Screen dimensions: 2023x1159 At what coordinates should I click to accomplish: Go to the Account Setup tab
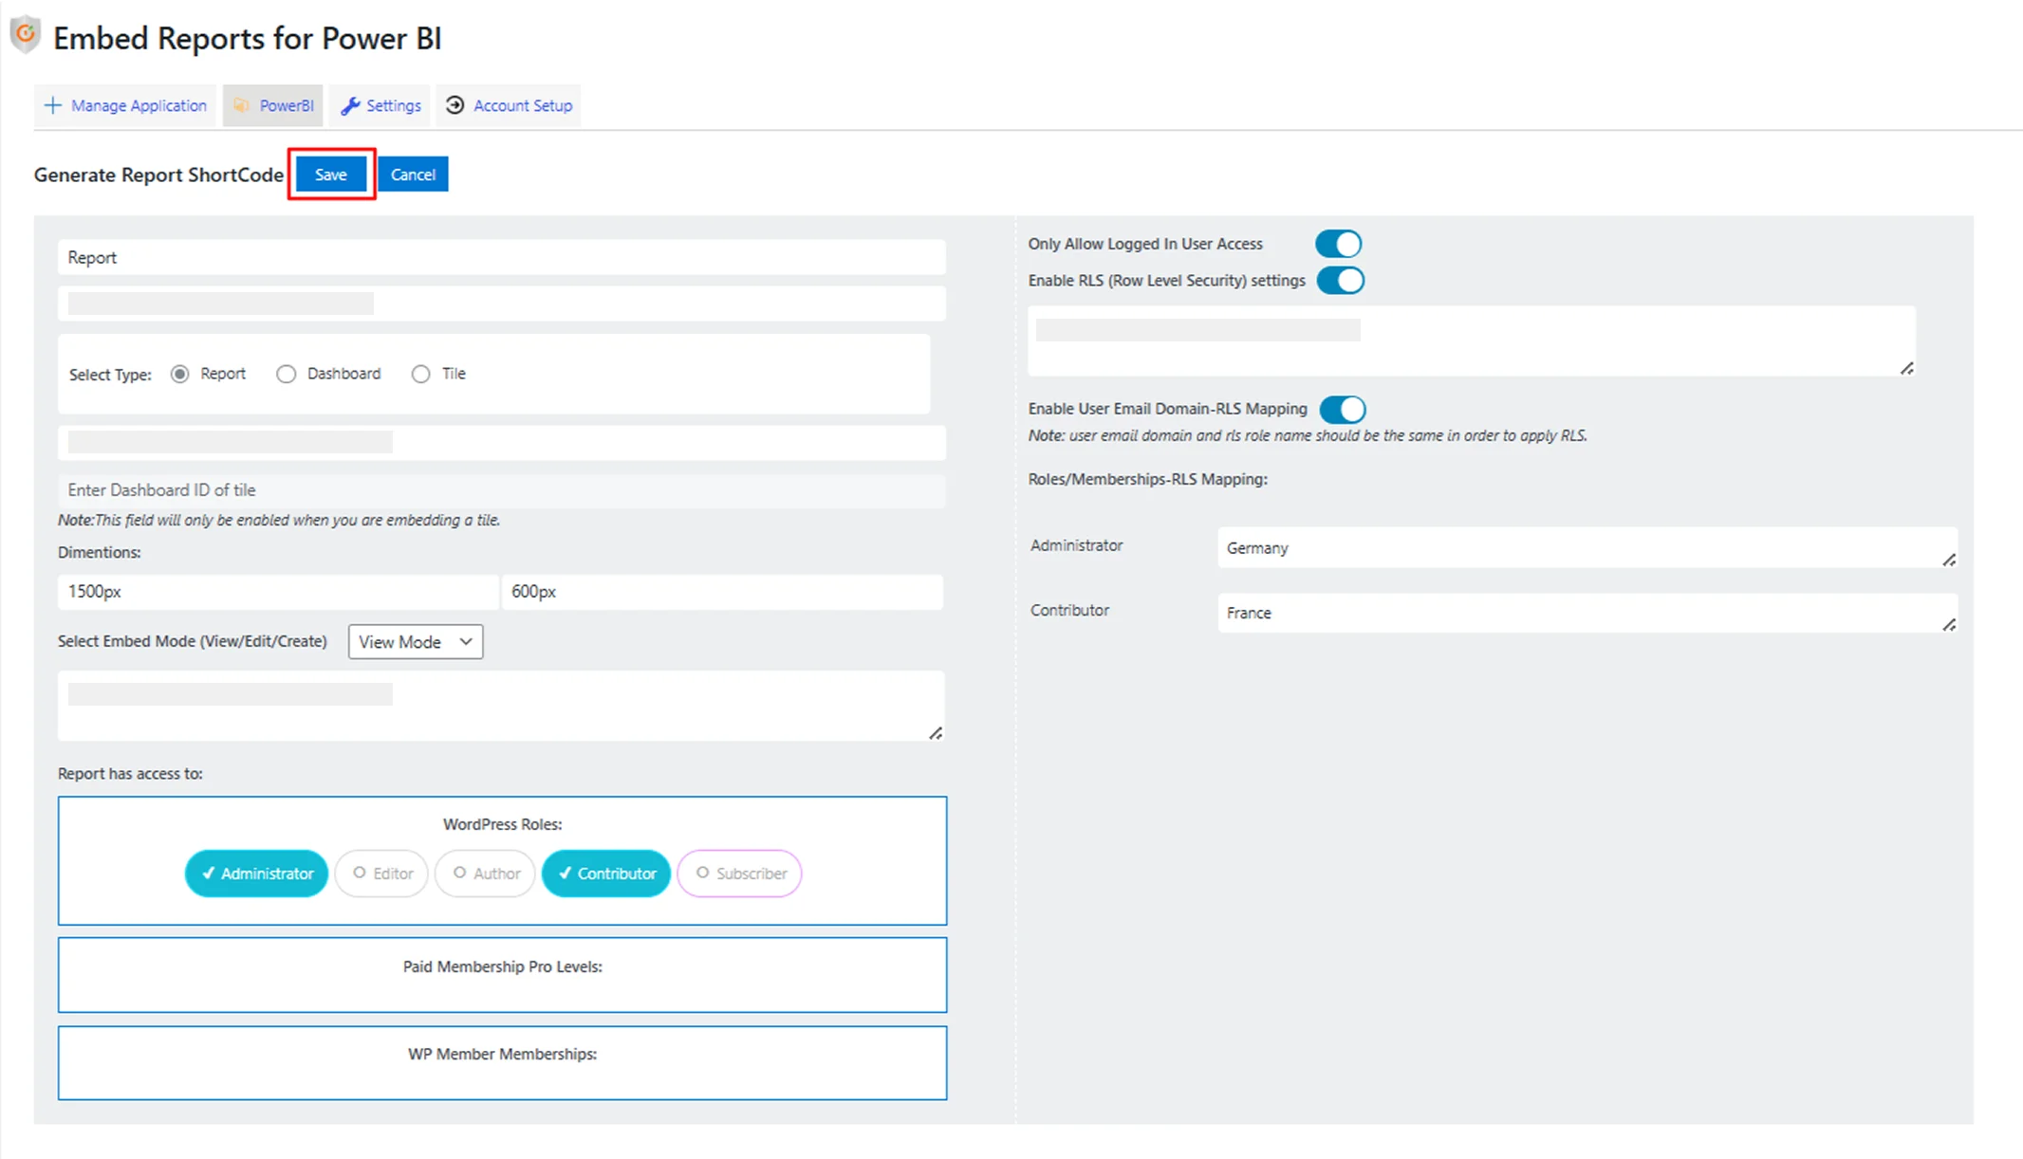509,105
